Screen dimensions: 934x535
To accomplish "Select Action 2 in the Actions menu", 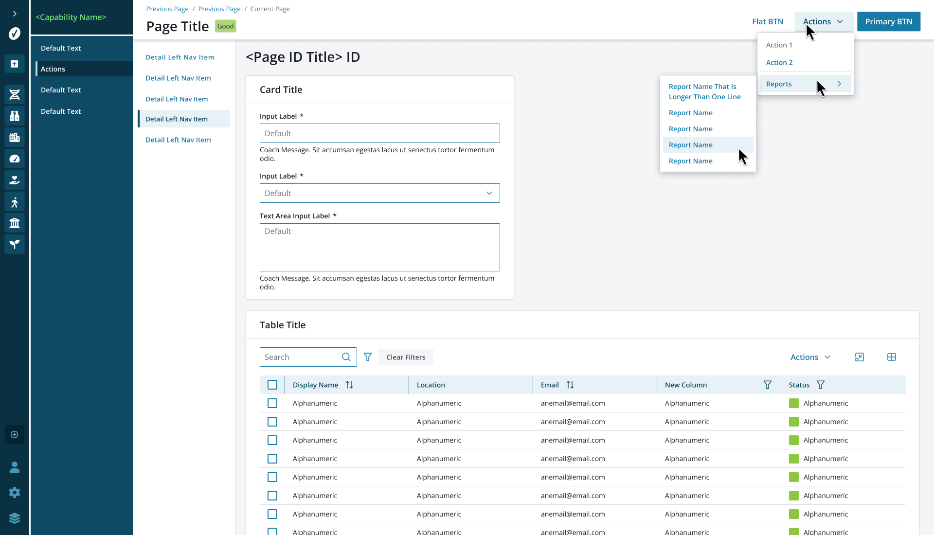I will pos(779,62).
